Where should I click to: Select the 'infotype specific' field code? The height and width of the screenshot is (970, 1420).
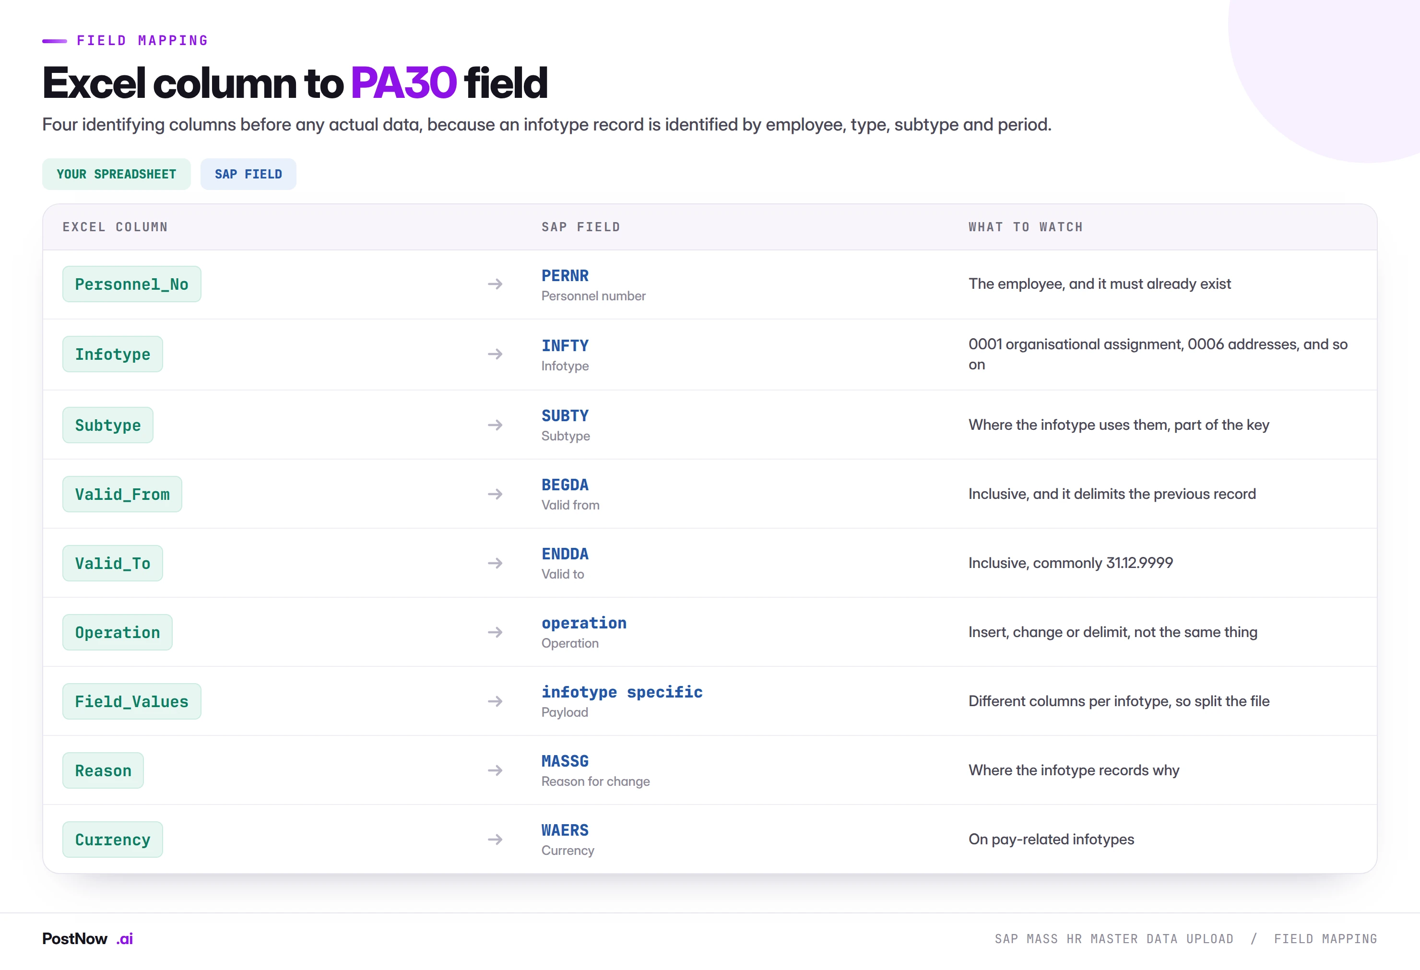coord(622,692)
